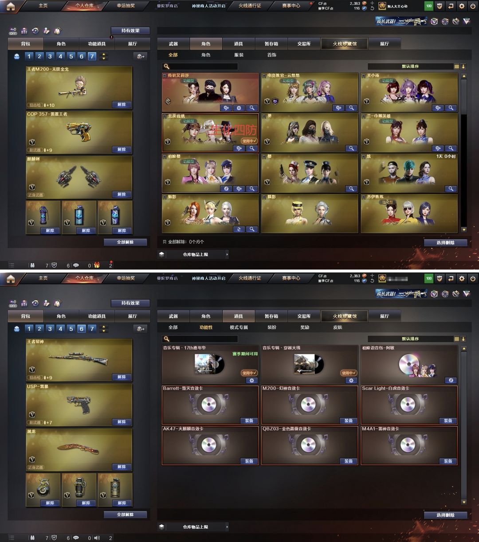Image resolution: width=479 pixels, height=542 pixels.
Task: Toggle the favorite flag on 传说艾莉莎 card
Action: point(165,76)
